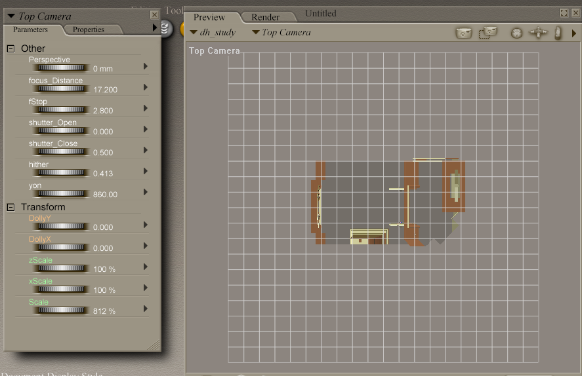Collapse the Transform parameter group
The height and width of the screenshot is (376, 582).
click(10, 207)
